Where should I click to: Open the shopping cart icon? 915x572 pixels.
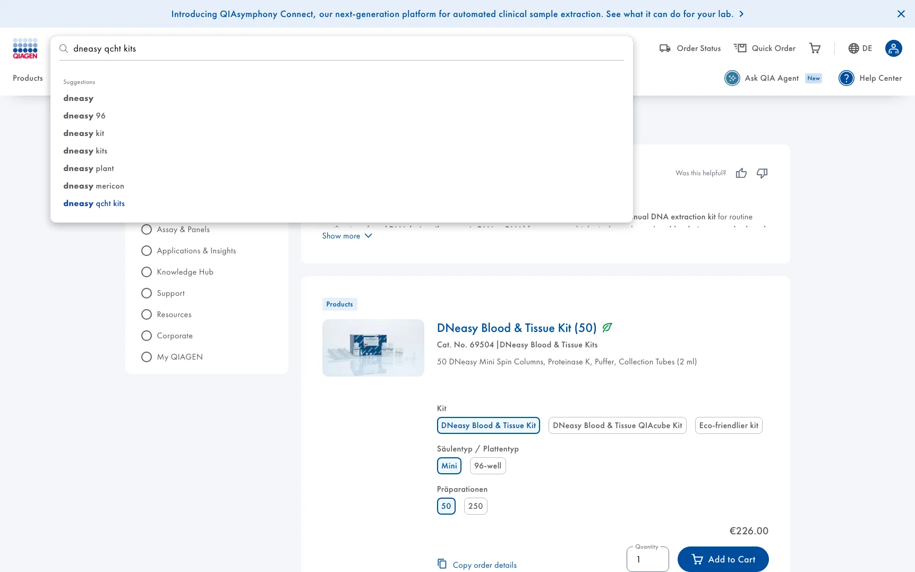tap(815, 48)
